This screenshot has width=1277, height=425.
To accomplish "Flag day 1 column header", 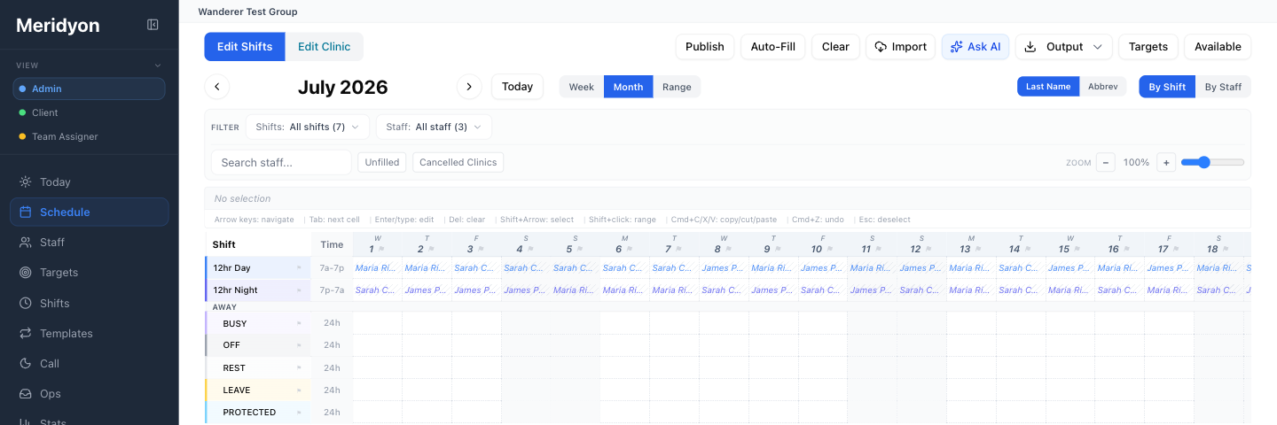I will 382,250.
